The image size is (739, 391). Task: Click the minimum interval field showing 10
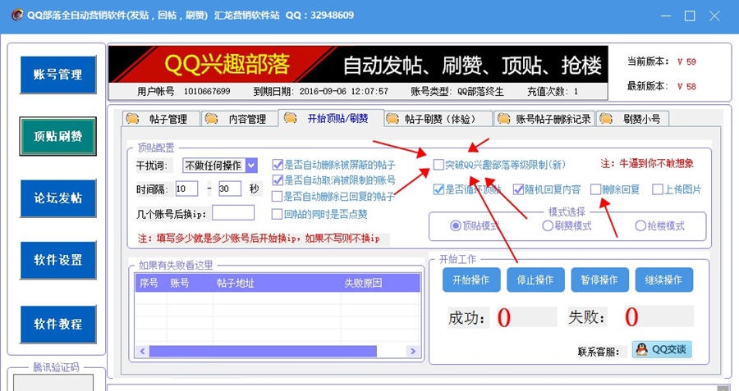click(x=186, y=189)
